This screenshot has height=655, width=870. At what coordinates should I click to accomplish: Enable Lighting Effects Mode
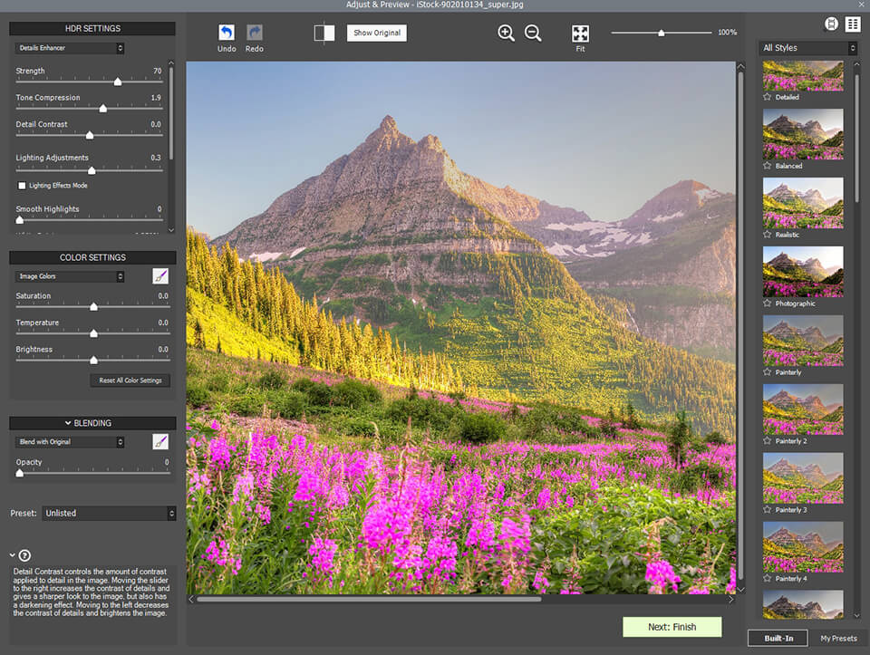[x=22, y=185]
